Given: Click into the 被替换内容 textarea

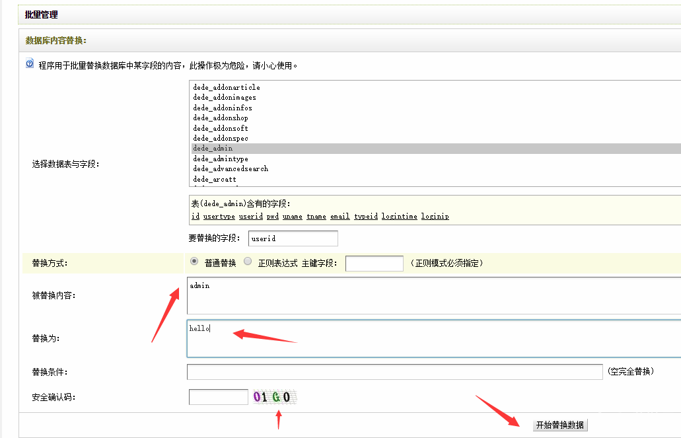Looking at the screenshot, I should [433, 295].
